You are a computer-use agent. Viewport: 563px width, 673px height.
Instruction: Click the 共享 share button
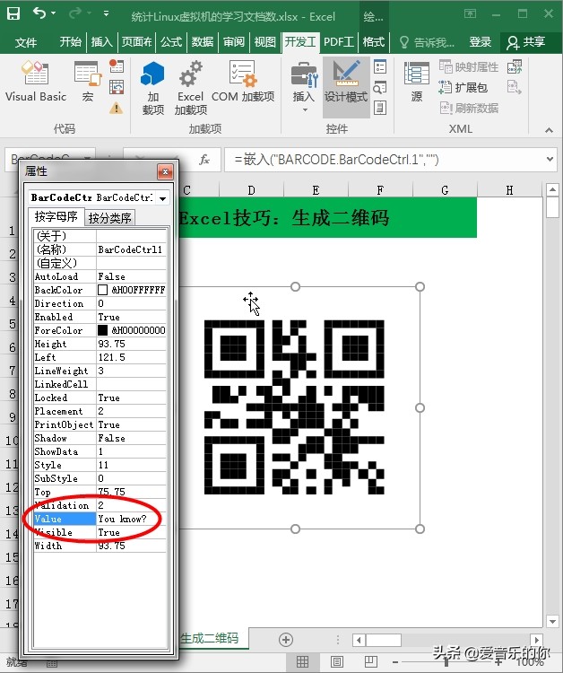pyautogui.click(x=526, y=42)
